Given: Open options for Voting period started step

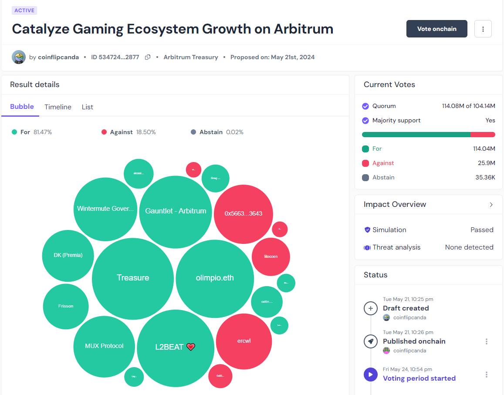Looking at the screenshot, I should [x=486, y=375].
